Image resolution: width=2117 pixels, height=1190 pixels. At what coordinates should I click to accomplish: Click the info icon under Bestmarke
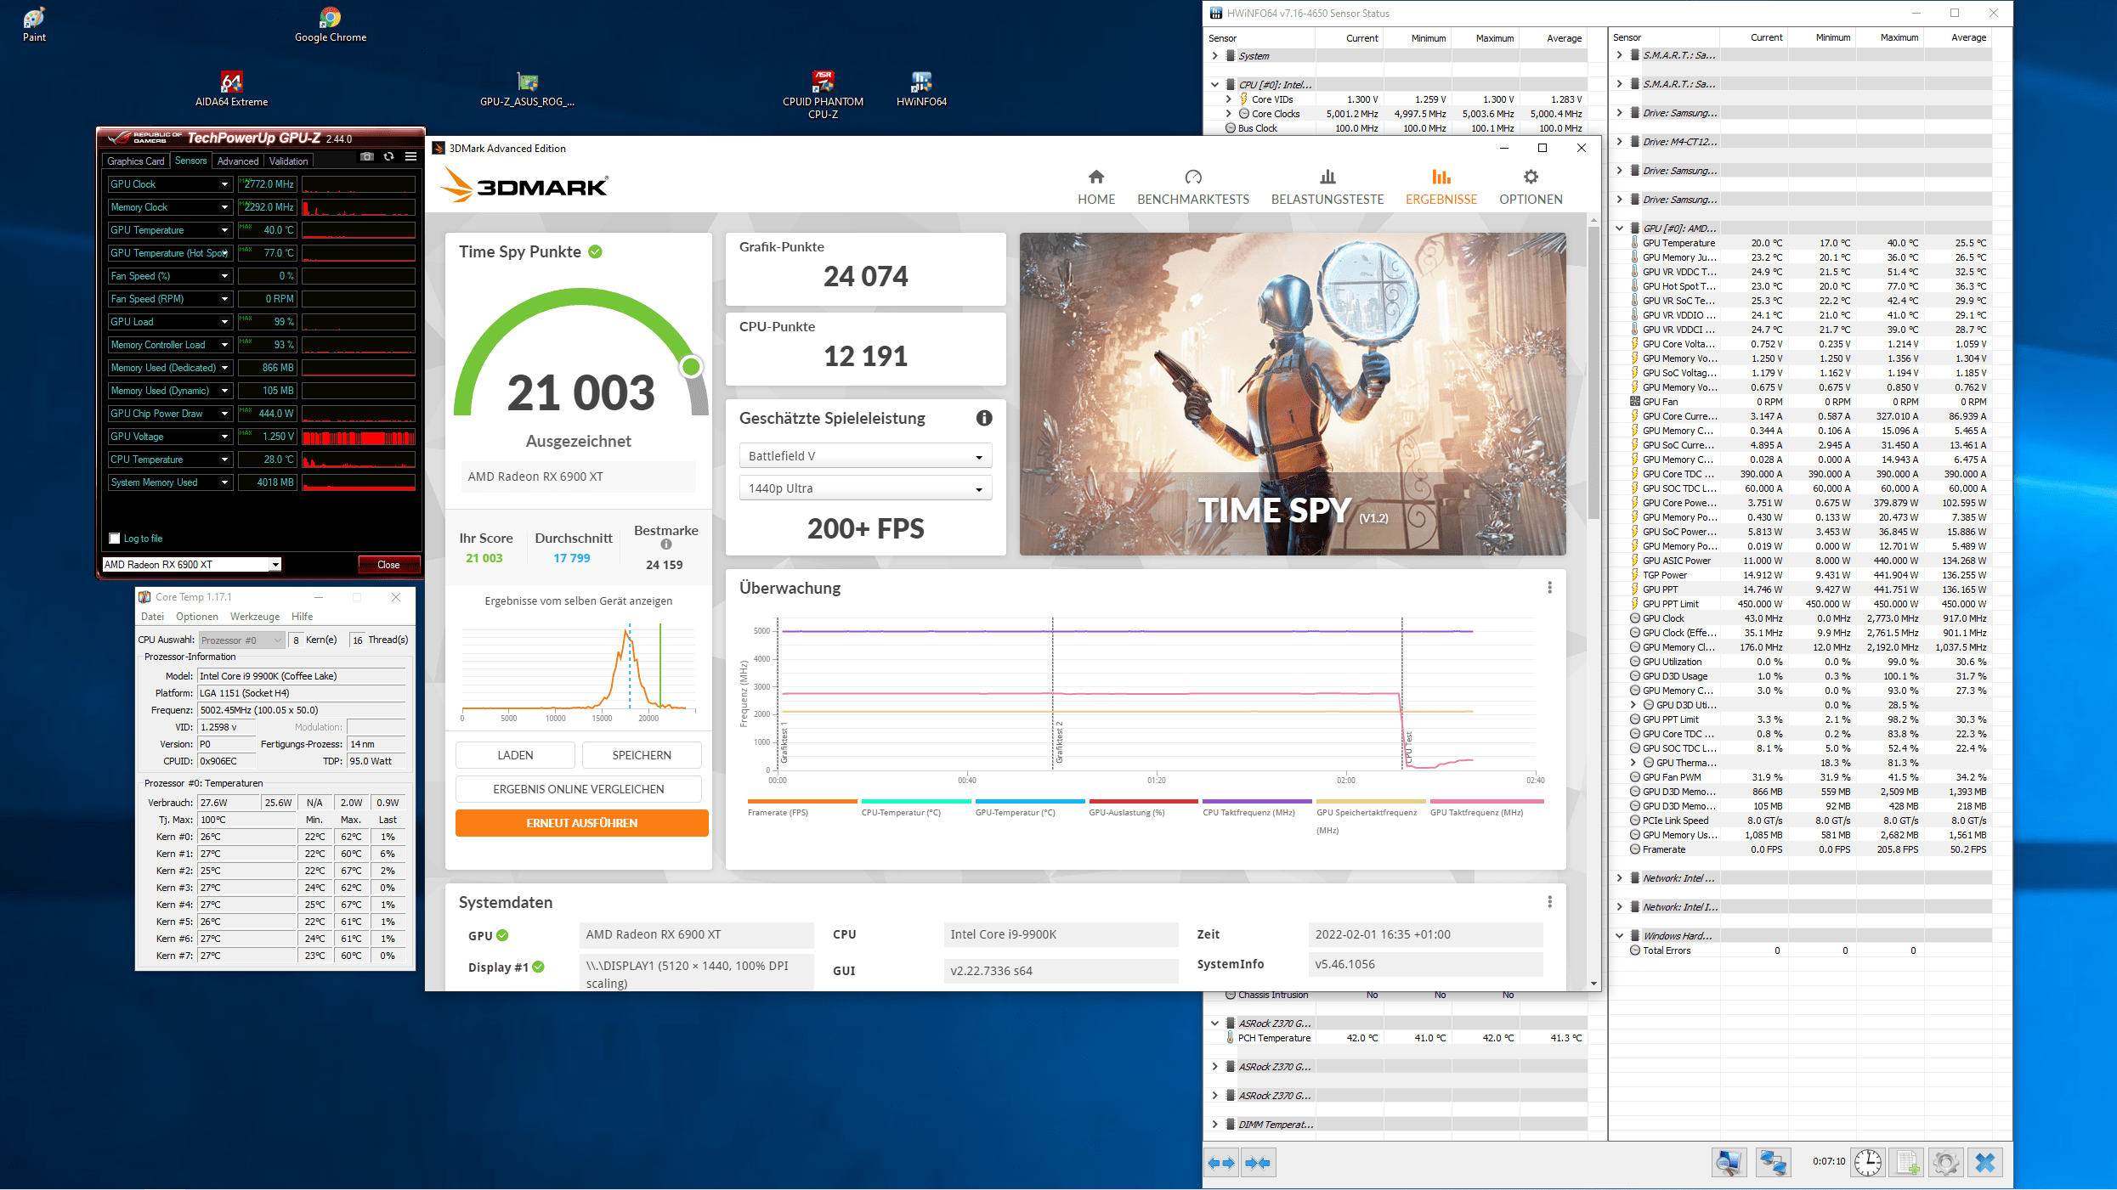[x=666, y=544]
